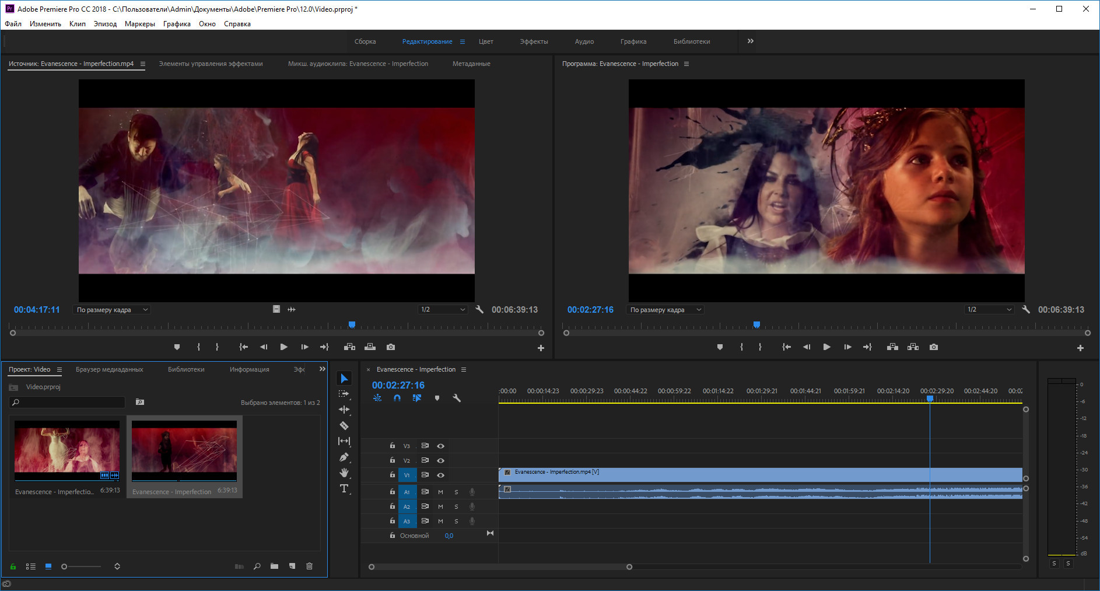The image size is (1100, 591).
Task: Solo audio track A2
Action: tap(456, 506)
